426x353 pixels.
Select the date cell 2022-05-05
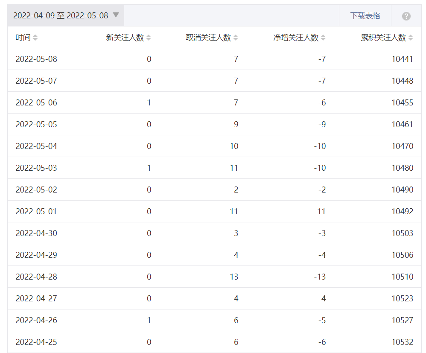coord(36,124)
